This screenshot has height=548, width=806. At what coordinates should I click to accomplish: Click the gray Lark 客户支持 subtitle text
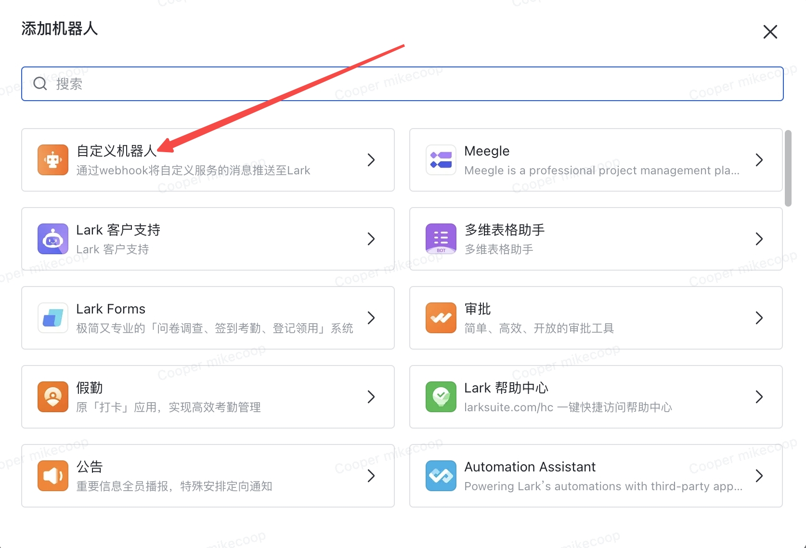tap(113, 249)
